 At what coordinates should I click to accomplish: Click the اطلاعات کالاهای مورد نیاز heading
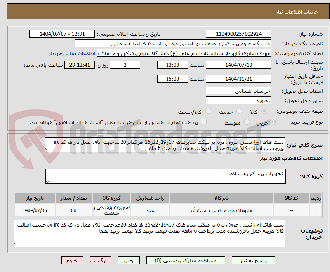pos(291,158)
